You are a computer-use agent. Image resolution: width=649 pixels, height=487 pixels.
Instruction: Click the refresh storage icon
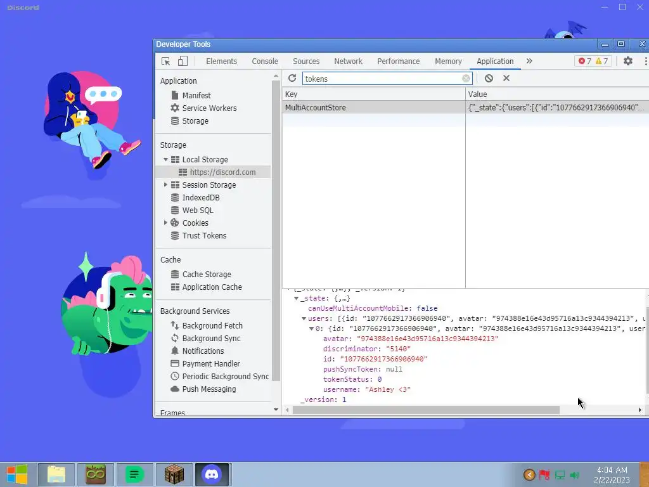[292, 78]
